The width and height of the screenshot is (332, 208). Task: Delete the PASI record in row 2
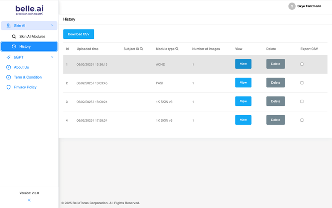tap(275, 83)
